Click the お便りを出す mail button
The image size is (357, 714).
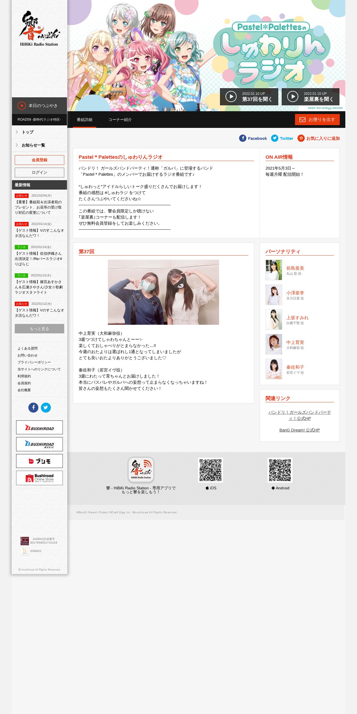317,120
